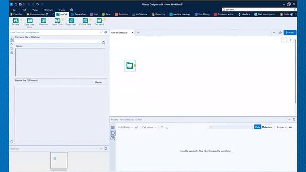Screen dimensions: 306x172
Task: Click the Refresh preview button
Action: click(x=98, y=82)
